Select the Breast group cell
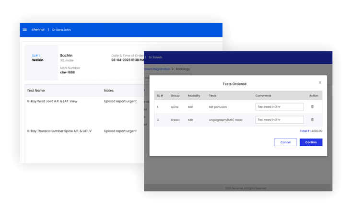Viewport: 351px width, 211px height. pyautogui.click(x=175, y=120)
